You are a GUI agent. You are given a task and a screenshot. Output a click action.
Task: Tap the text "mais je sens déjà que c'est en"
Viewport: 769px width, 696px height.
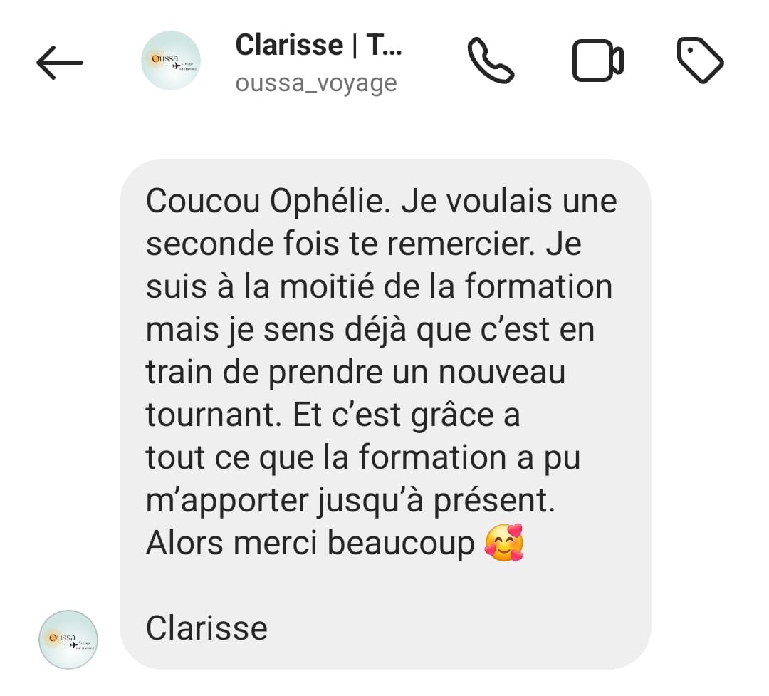370,329
